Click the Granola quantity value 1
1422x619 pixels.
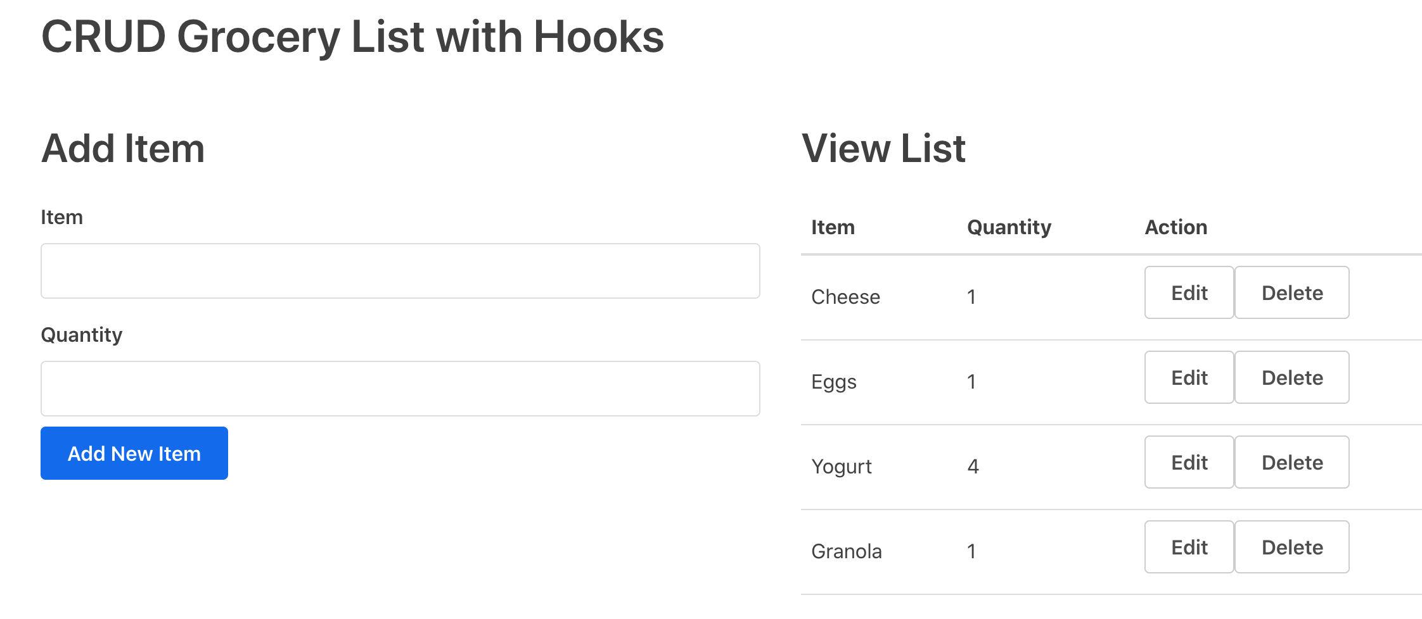pyautogui.click(x=971, y=551)
